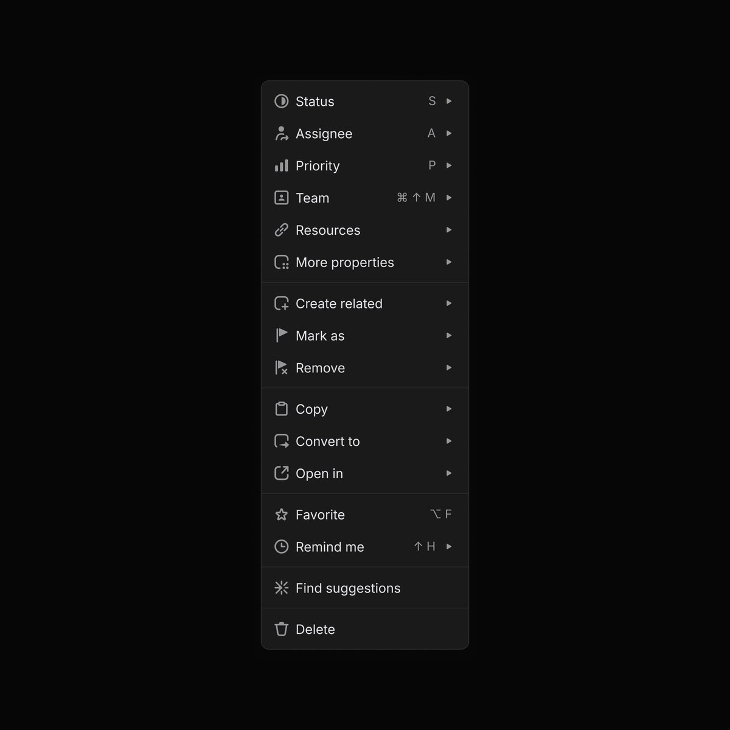
Task: Expand the Remove submenu arrow
Action: pyautogui.click(x=449, y=368)
